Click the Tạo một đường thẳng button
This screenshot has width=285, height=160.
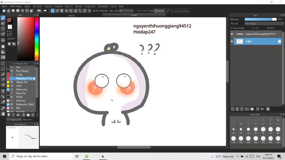(x=178, y=11)
